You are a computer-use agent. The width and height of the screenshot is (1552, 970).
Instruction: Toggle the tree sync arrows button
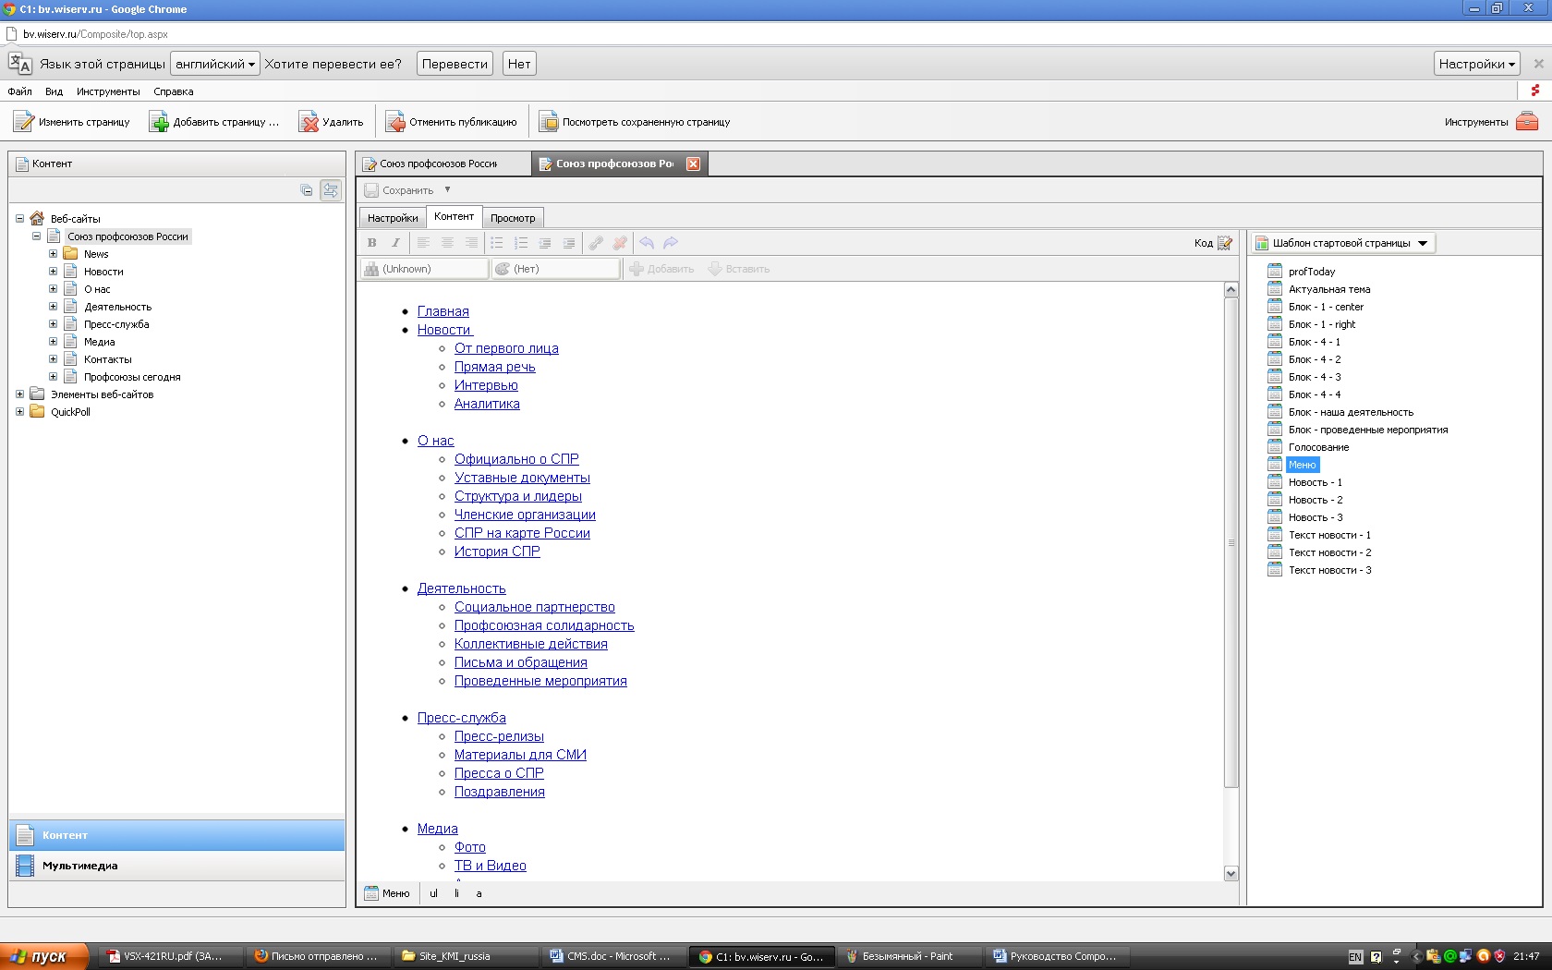click(331, 190)
